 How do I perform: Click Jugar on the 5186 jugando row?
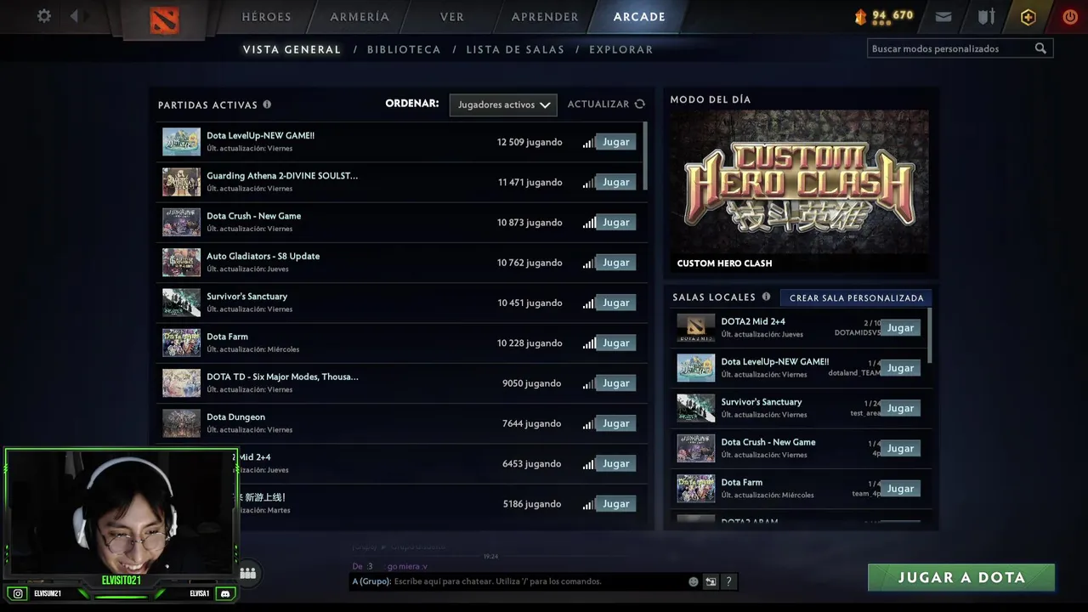pos(616,504)
